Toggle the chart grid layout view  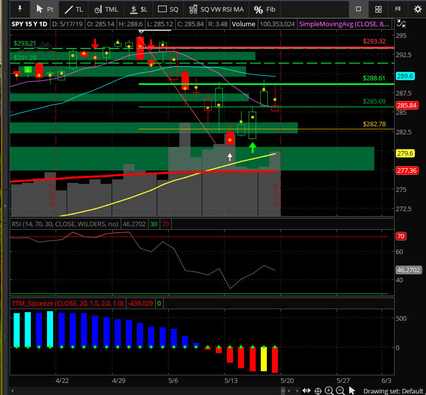[x=378, y=9]
